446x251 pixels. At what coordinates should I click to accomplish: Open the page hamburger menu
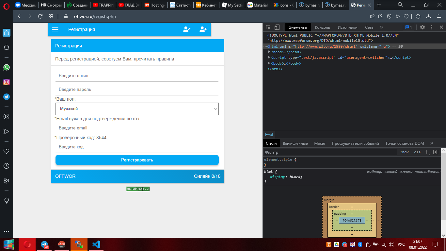click(55, 29)
